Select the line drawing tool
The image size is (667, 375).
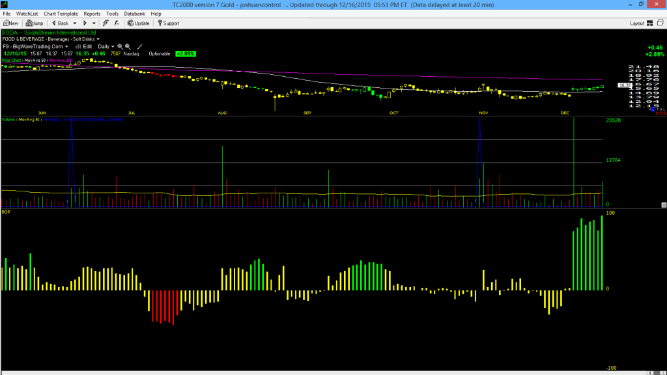pyautogui.click(x=139, y=46)
